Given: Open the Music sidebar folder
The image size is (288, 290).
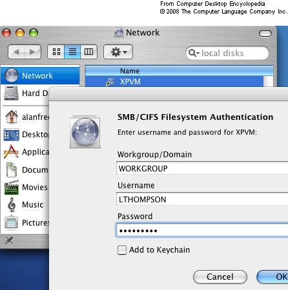Looking at the screenshot, I should click(25, 205).
